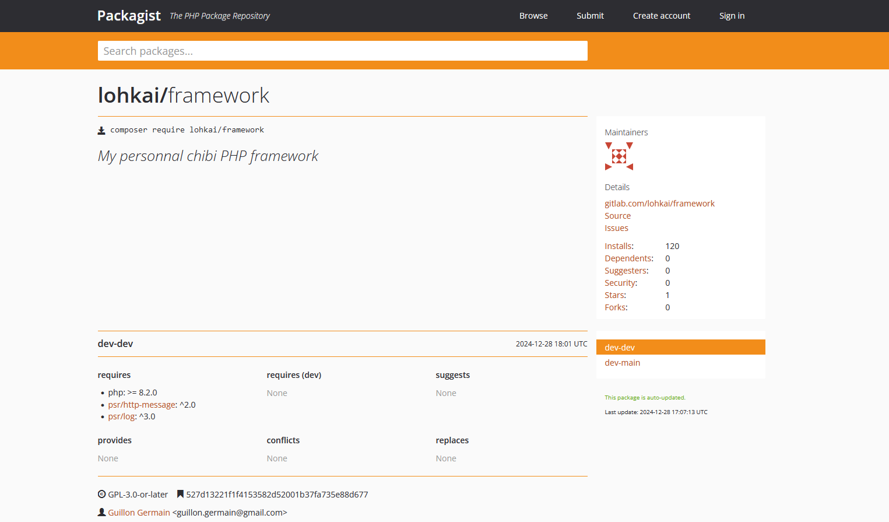
Task: Open the Forks link
Action: 616,307
